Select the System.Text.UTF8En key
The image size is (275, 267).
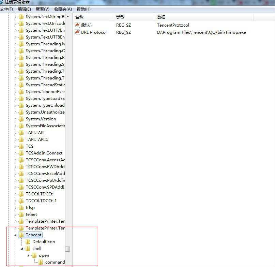point(45,37)
